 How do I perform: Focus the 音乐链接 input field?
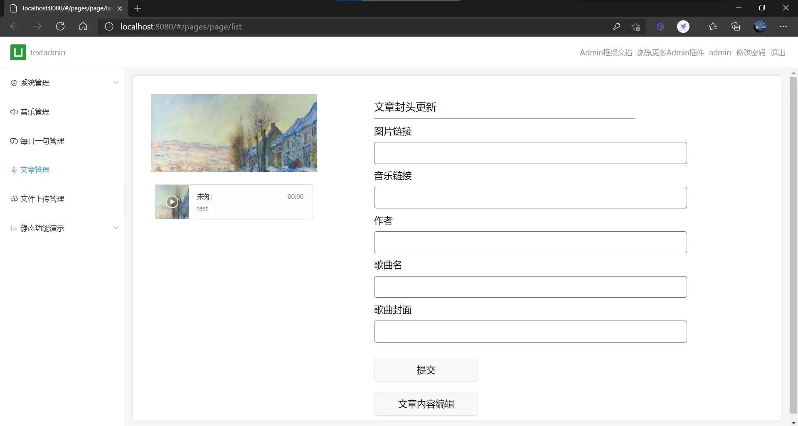[530, 198]
